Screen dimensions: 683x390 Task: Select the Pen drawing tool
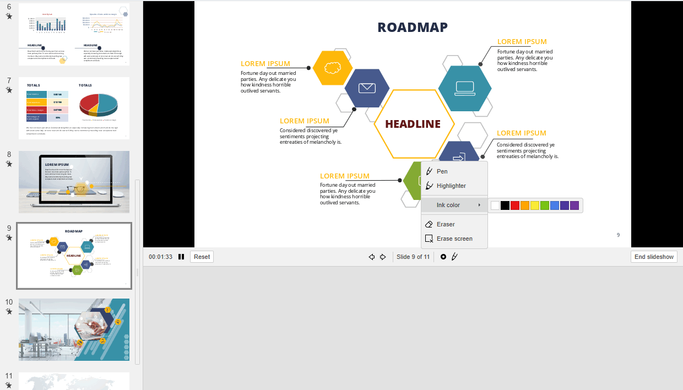(x=442, y=171)
